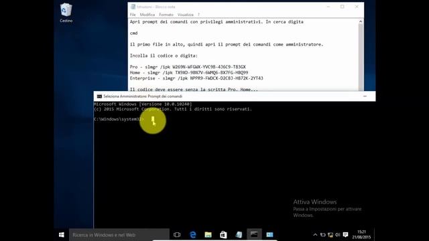
Task: Open File Explorer from the taskbar
Action: pos(208,235)
